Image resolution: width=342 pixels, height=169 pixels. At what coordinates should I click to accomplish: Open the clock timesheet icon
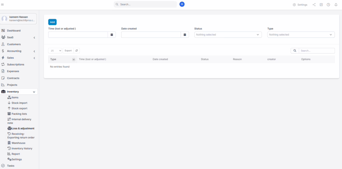[328, 5]
